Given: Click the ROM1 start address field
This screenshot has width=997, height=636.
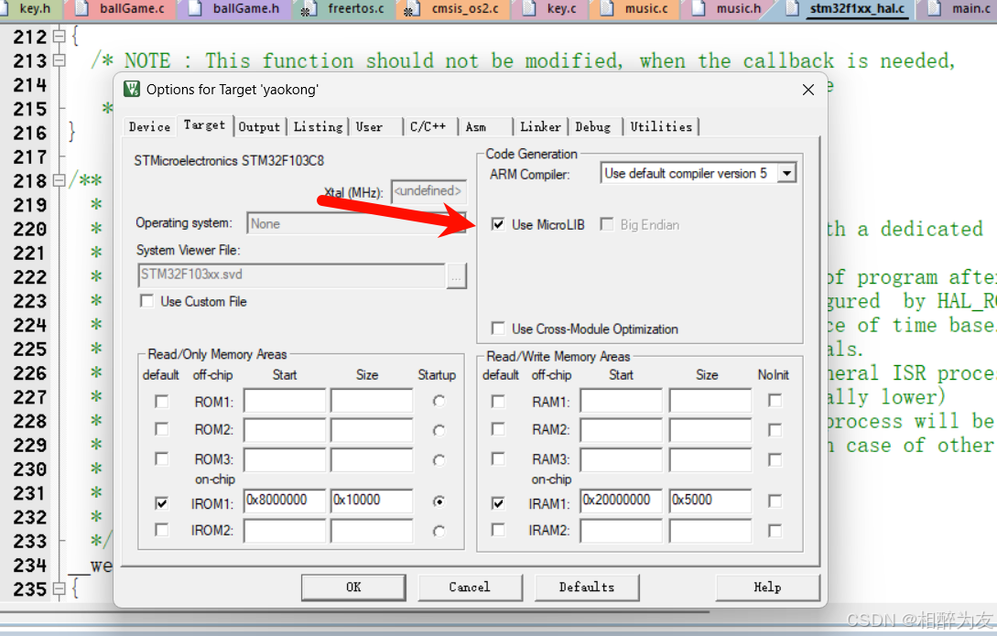Looking at the screenshot, I should point(285,401).
